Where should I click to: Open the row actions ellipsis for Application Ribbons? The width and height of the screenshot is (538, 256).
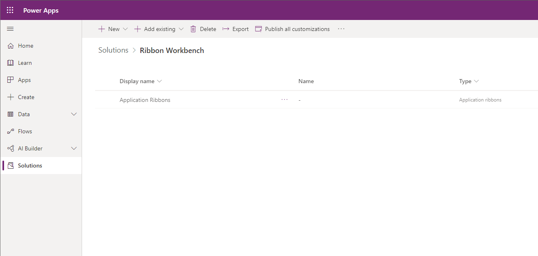285,99
